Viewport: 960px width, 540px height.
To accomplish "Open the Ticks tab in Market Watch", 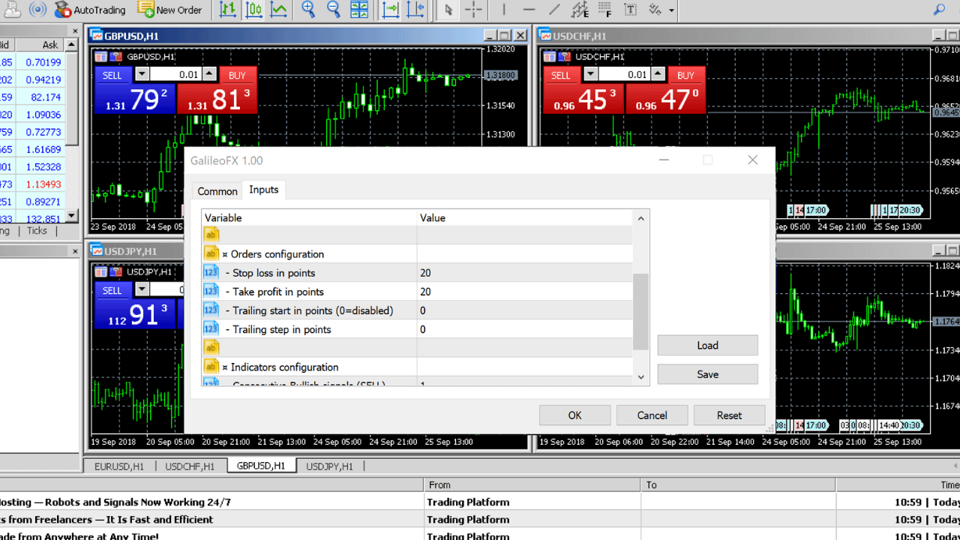I will coord(37,230).
